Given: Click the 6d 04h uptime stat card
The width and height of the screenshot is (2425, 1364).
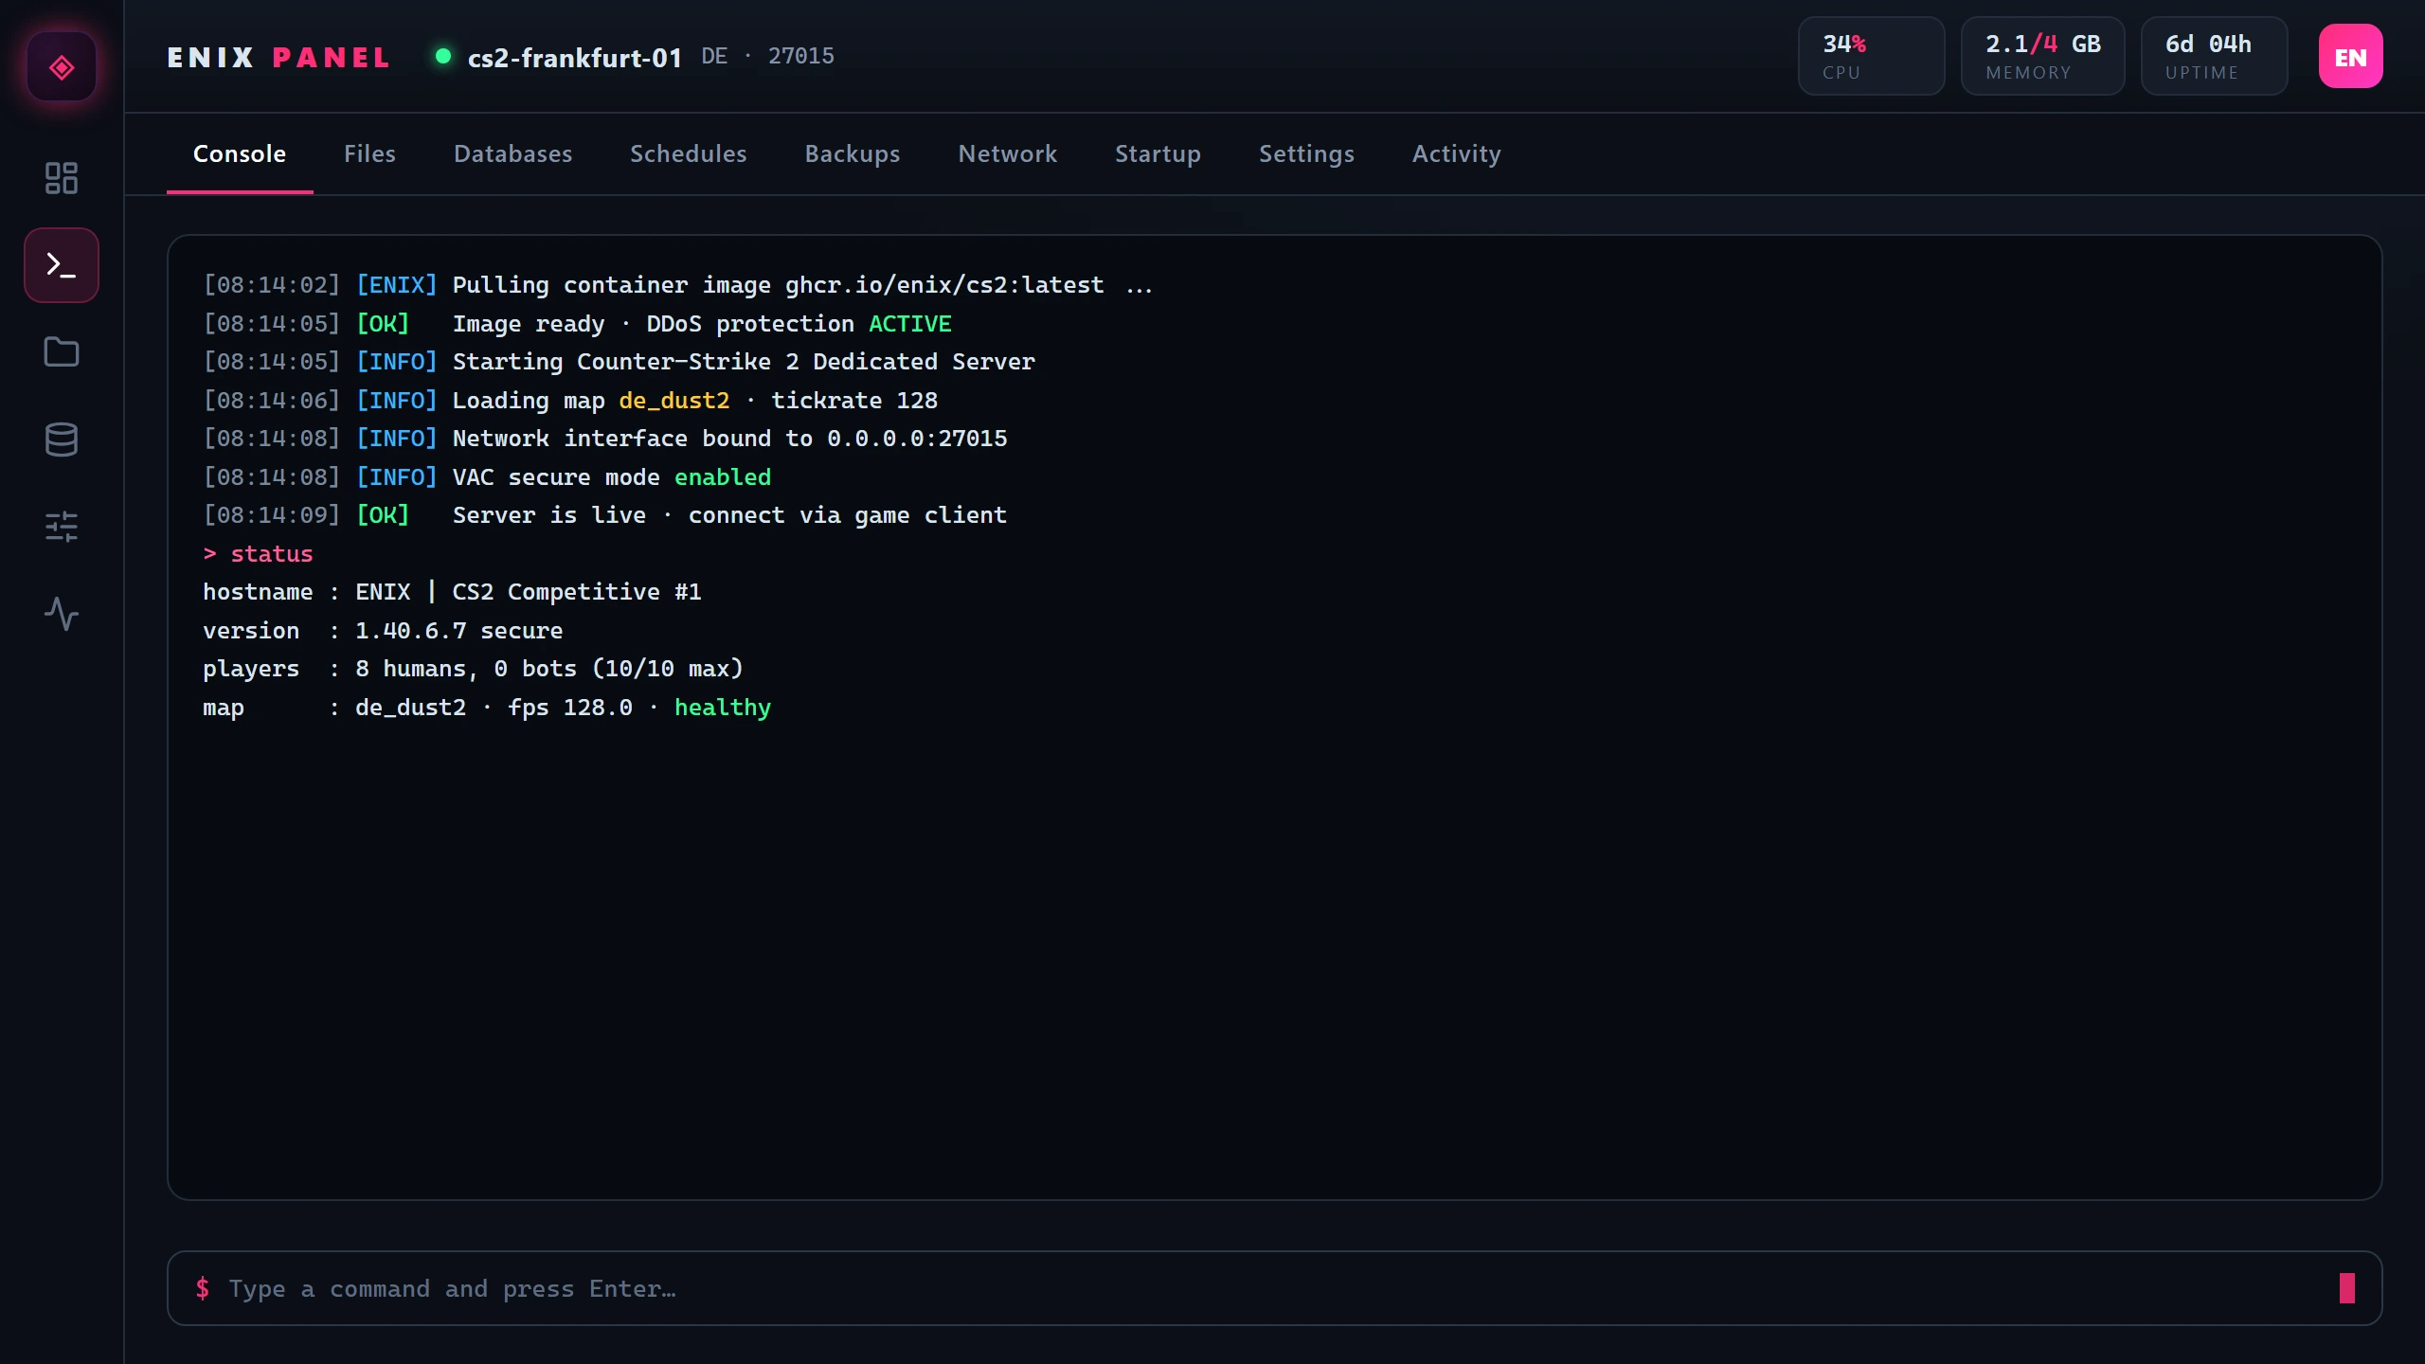Looking at the screenshot, I should point(2214,56).
